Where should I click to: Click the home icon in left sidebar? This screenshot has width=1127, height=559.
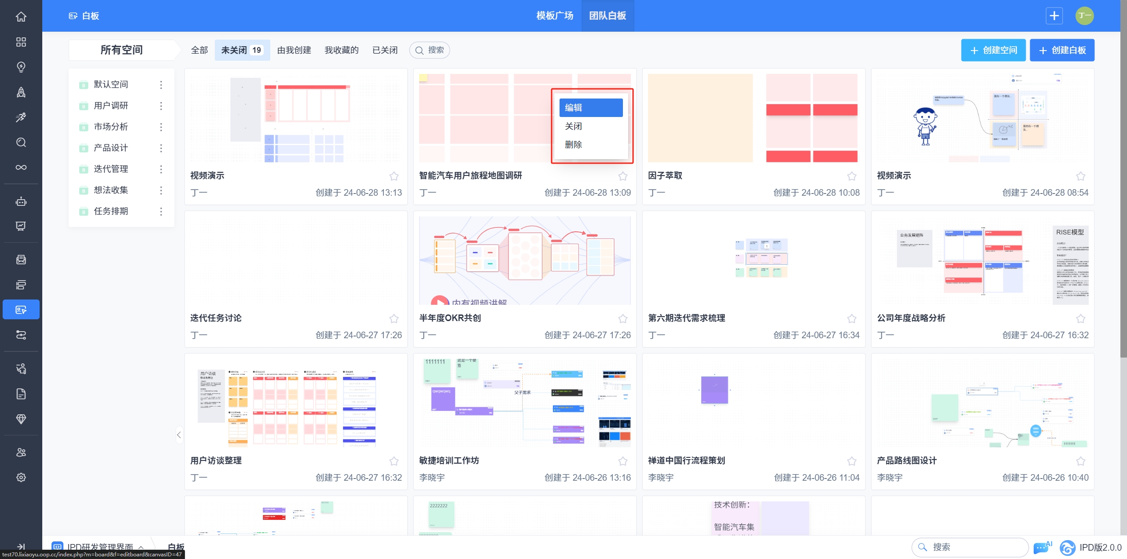point(21,17)
